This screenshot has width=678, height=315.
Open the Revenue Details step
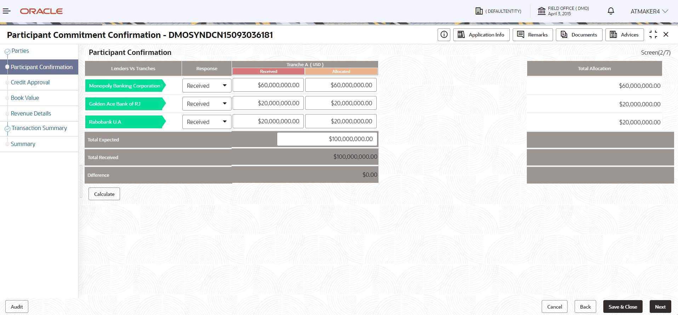click(x=31, y=113)
